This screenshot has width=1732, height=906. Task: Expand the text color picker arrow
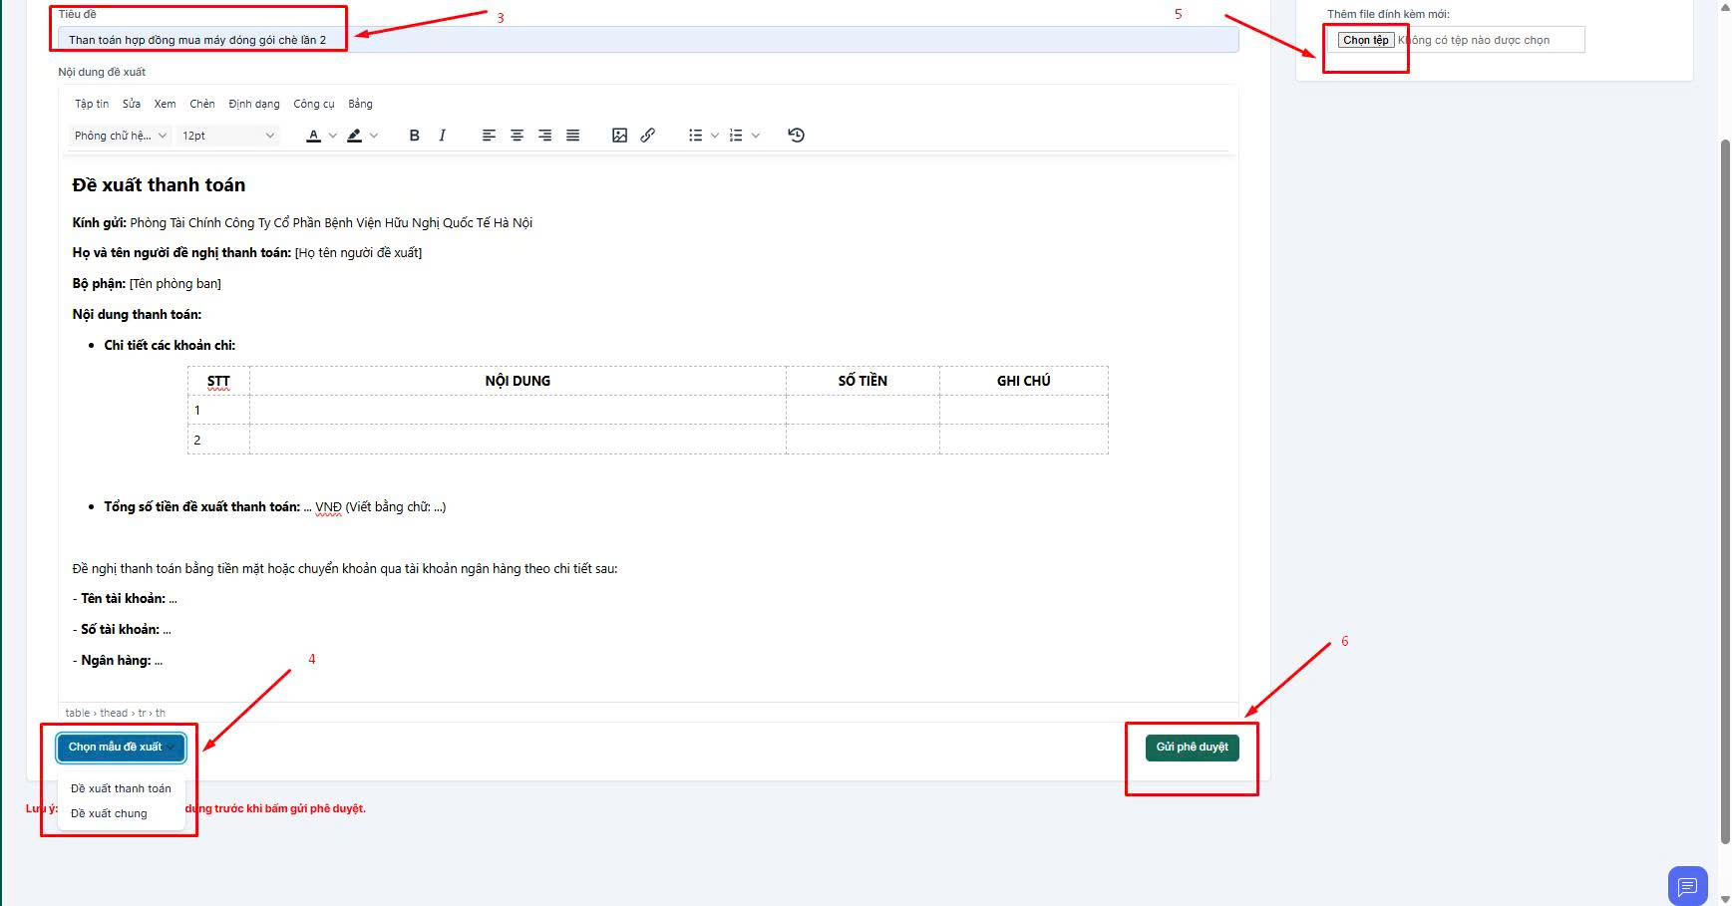pos(333,136)
